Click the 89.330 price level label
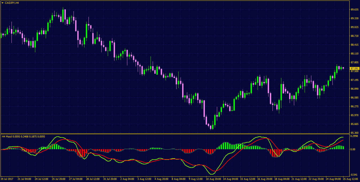Screen dimensions: 360x182 [x=354, y=18]
